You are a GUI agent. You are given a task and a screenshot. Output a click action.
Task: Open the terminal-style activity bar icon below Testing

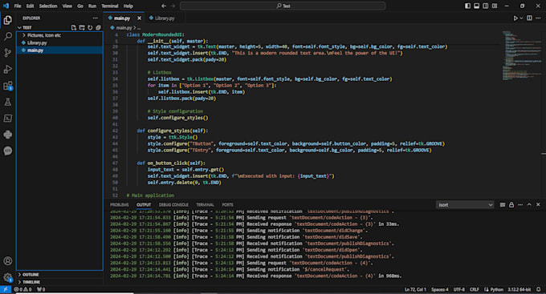8,118
